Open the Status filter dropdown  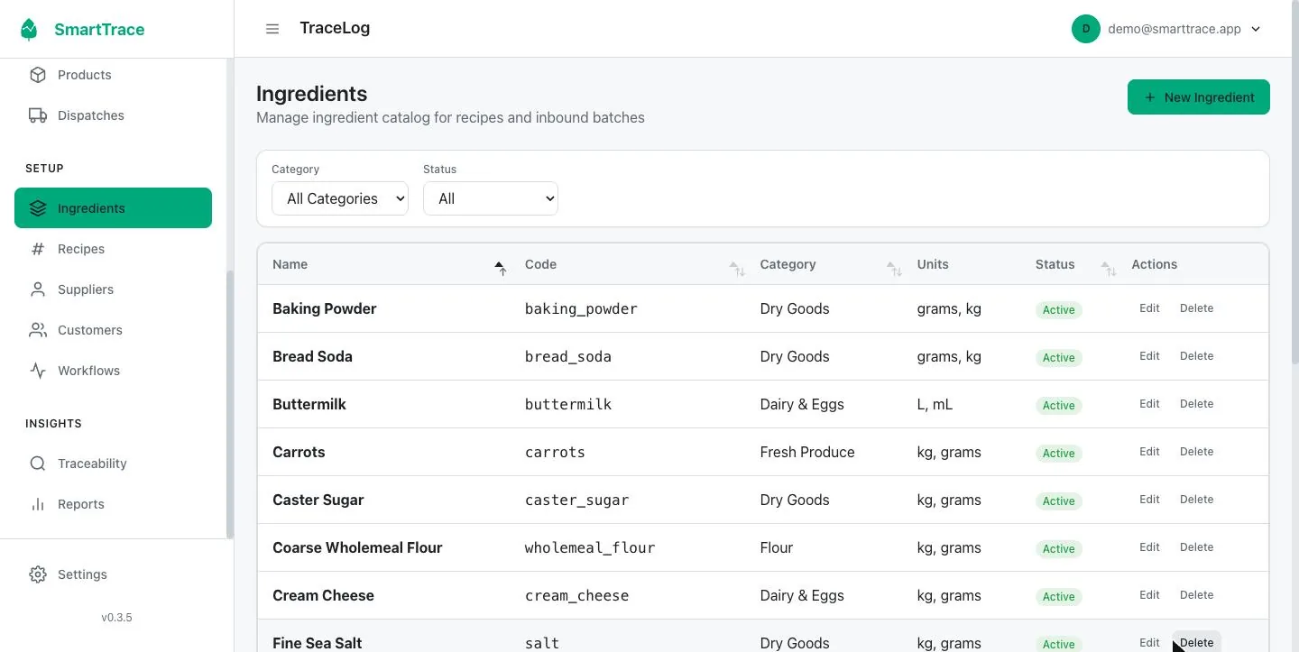491,198
